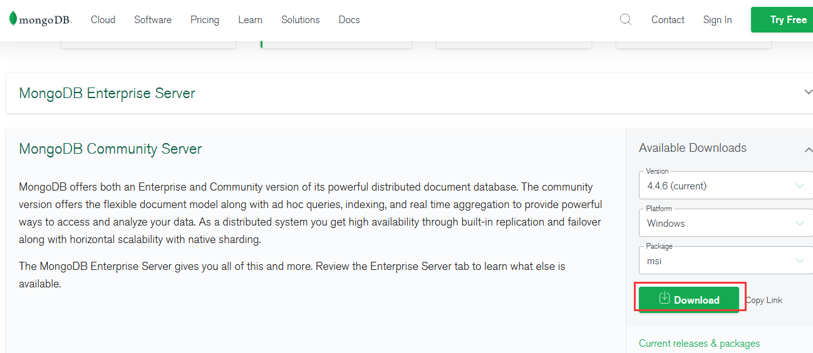Click the green Download button
The height and width of the screenshot is (353, 813).
pos(689,299)
